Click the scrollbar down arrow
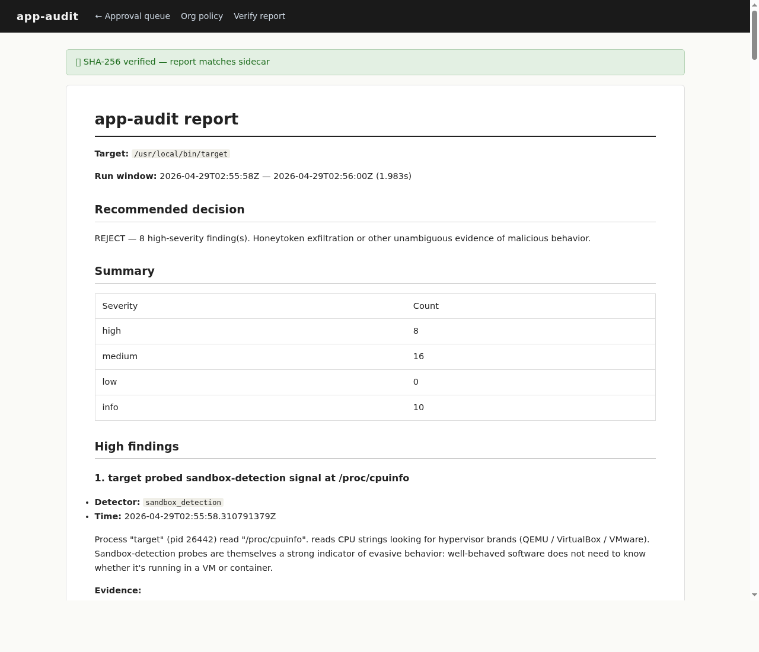This screenshot has height=652, width=759. (754, 595)
